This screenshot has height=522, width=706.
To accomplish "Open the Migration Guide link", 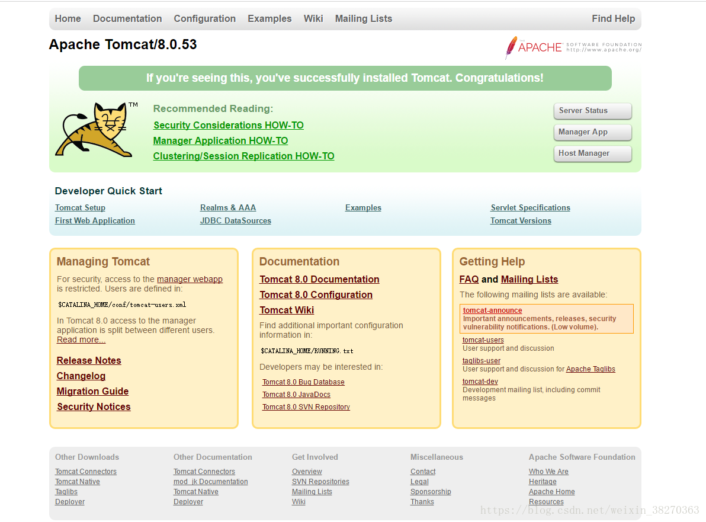I will click(x=93, y=391).
